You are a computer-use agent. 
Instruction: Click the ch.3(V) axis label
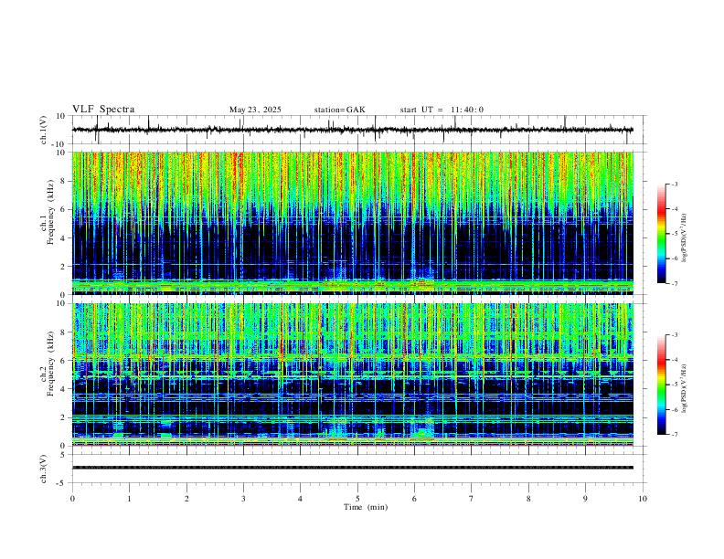coord(44,469)
